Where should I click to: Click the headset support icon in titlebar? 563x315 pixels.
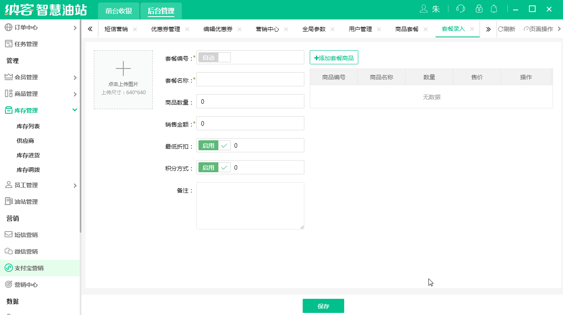(x=461, y=8)
